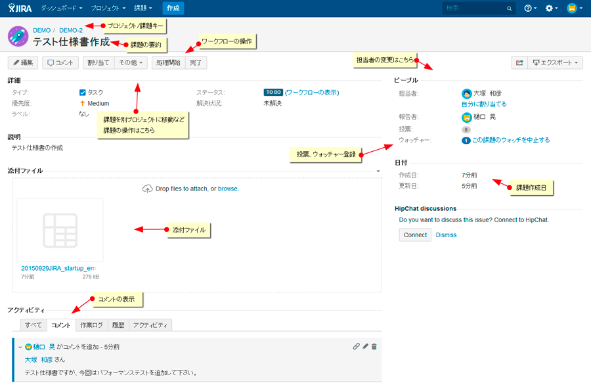This screenshot has width=591, height=385.
Task: Click the DEMO project rocket avatar
Action: (18, 36)
